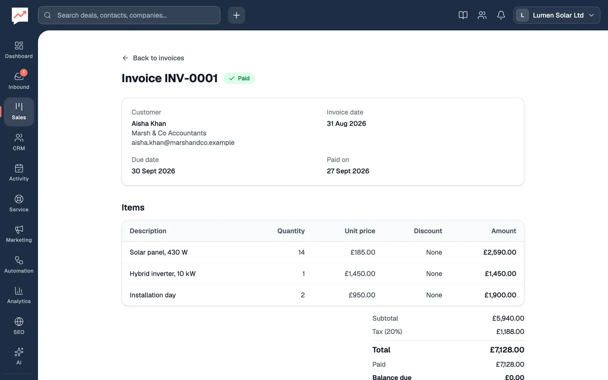The height and width of the screenshot is (380, 608).
Task: Click customer name Aisha Khan
Action: 149,123
